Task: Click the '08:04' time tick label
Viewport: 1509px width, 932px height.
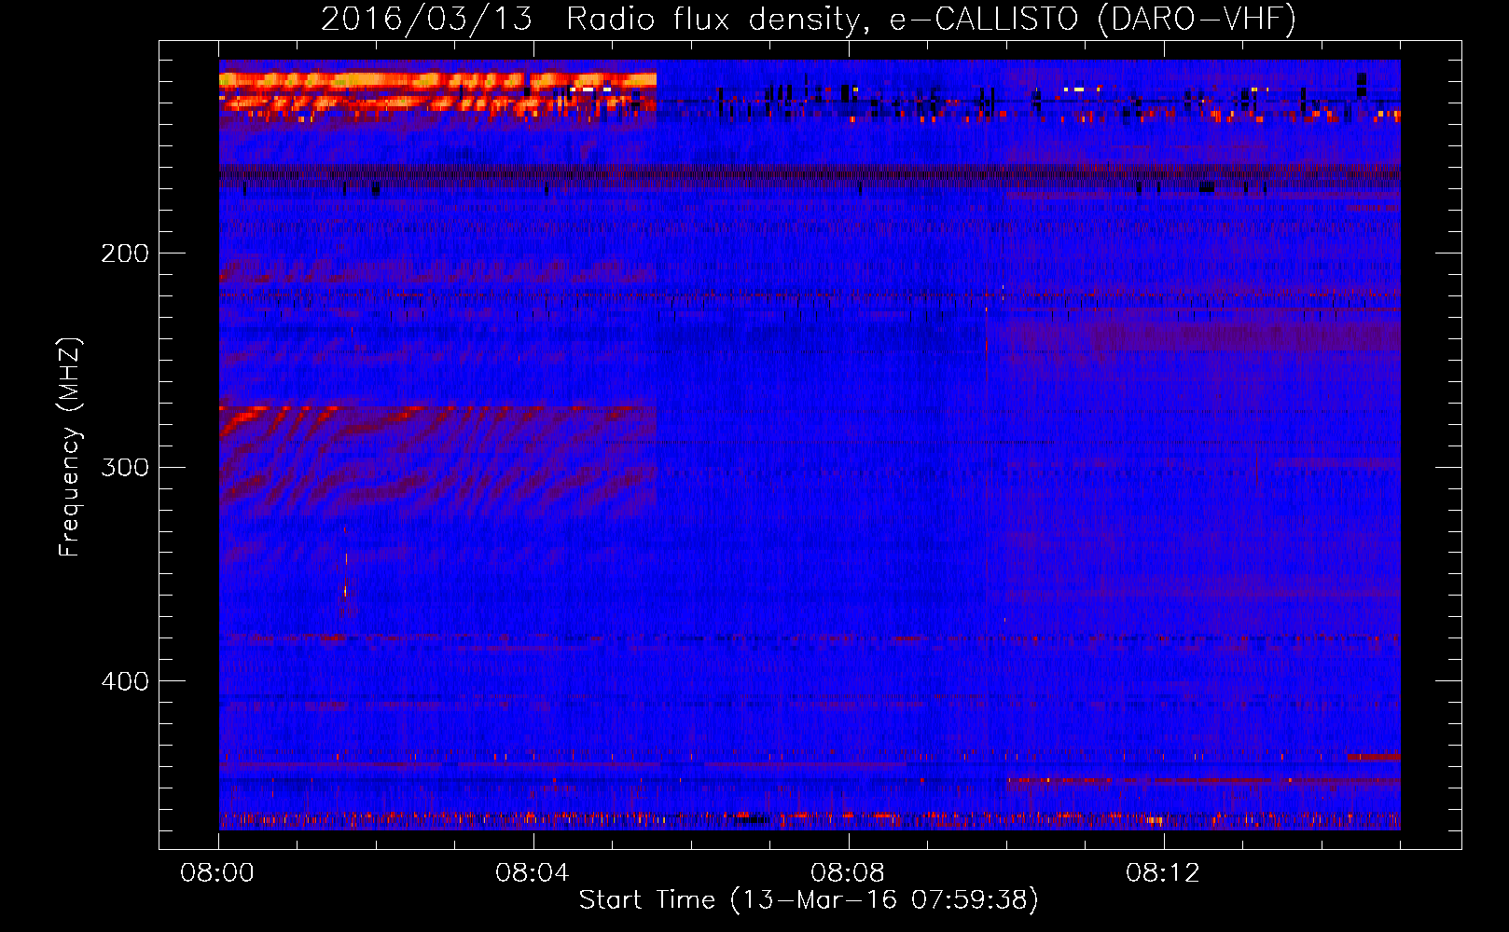Action: 533,873
